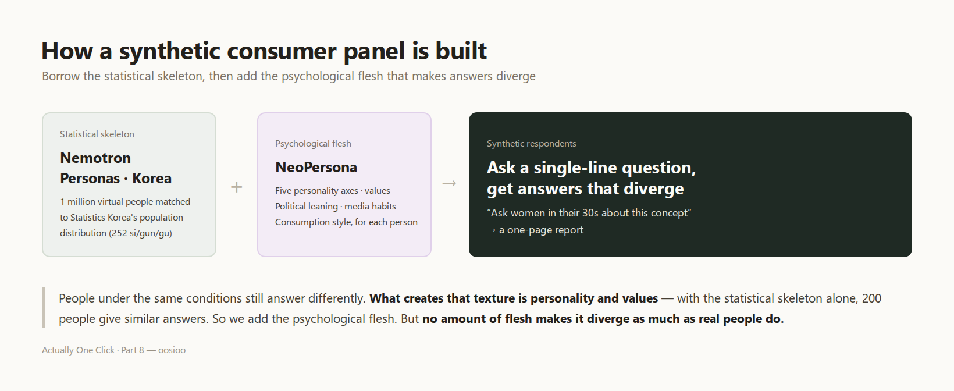This screenshot has height=391, width=954.
Task: Click the '1 million virtual people' description
Action: pyautogui.click(x=125, y=217)
